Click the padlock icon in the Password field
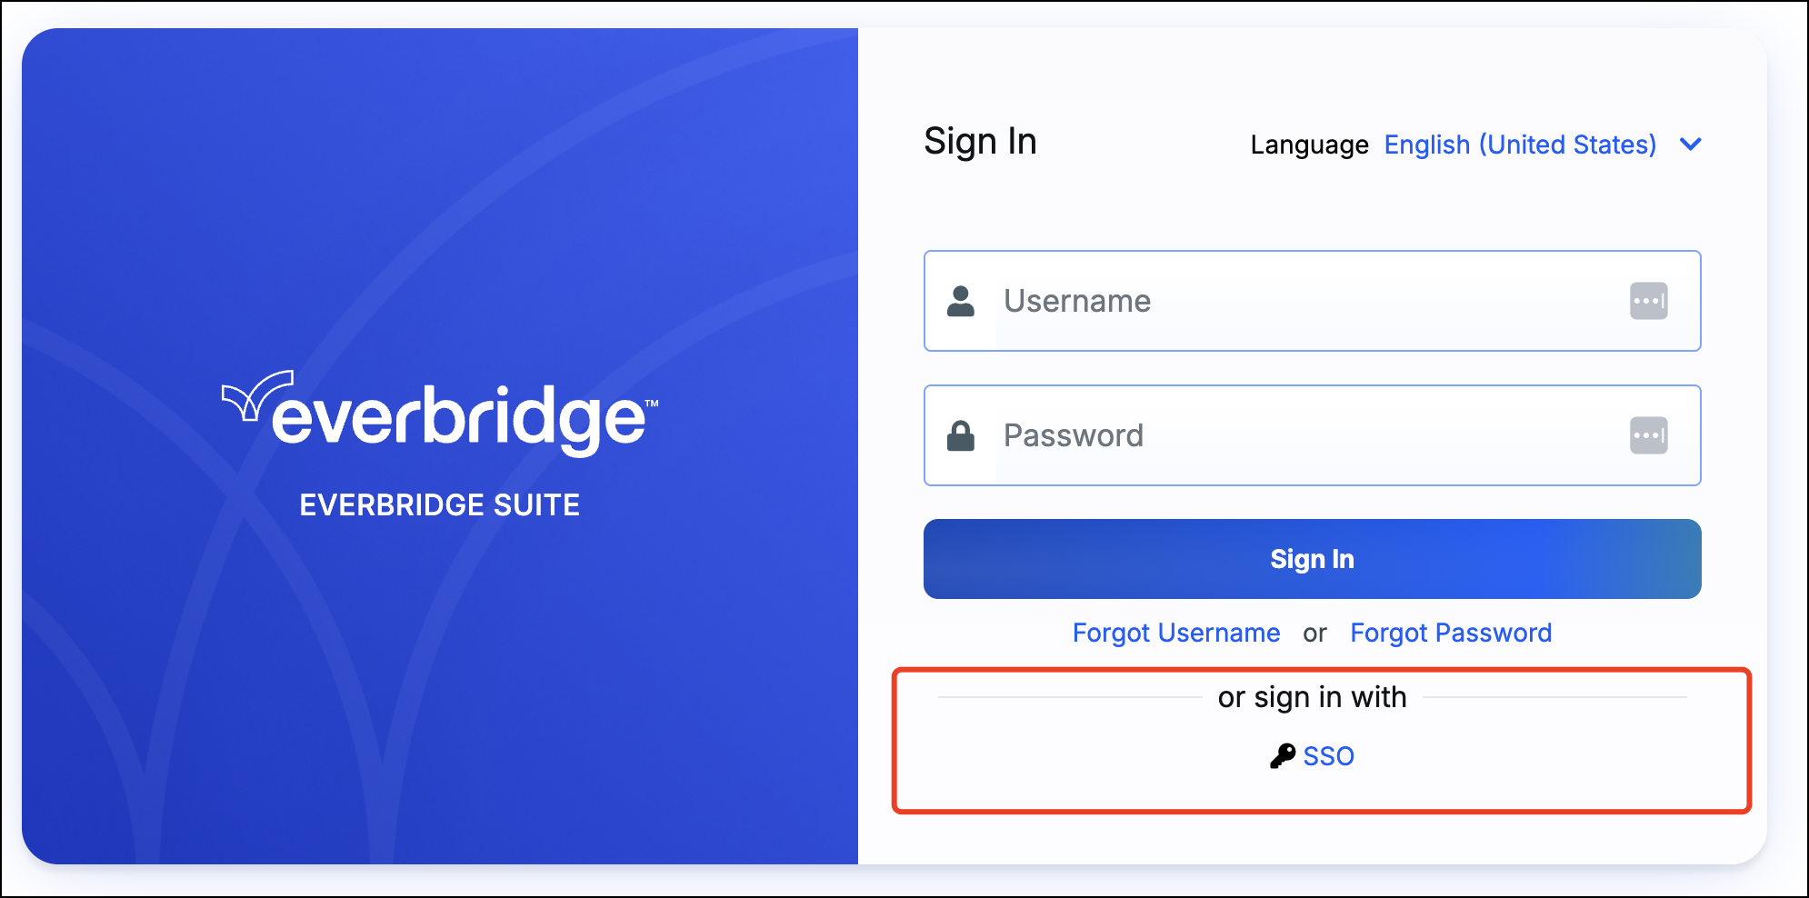Viewport: 1809px width, 898px height. click(962, 435)
